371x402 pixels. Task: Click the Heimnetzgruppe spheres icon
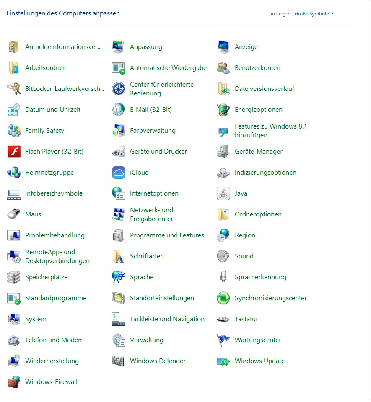[13, 173]
